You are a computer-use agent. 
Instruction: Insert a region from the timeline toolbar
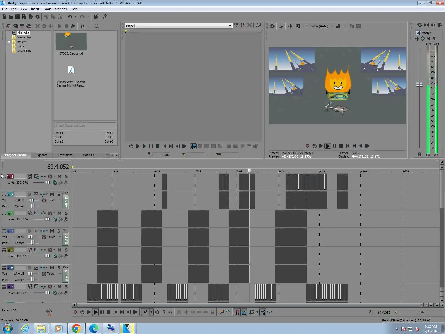click(x=228, y=312)
